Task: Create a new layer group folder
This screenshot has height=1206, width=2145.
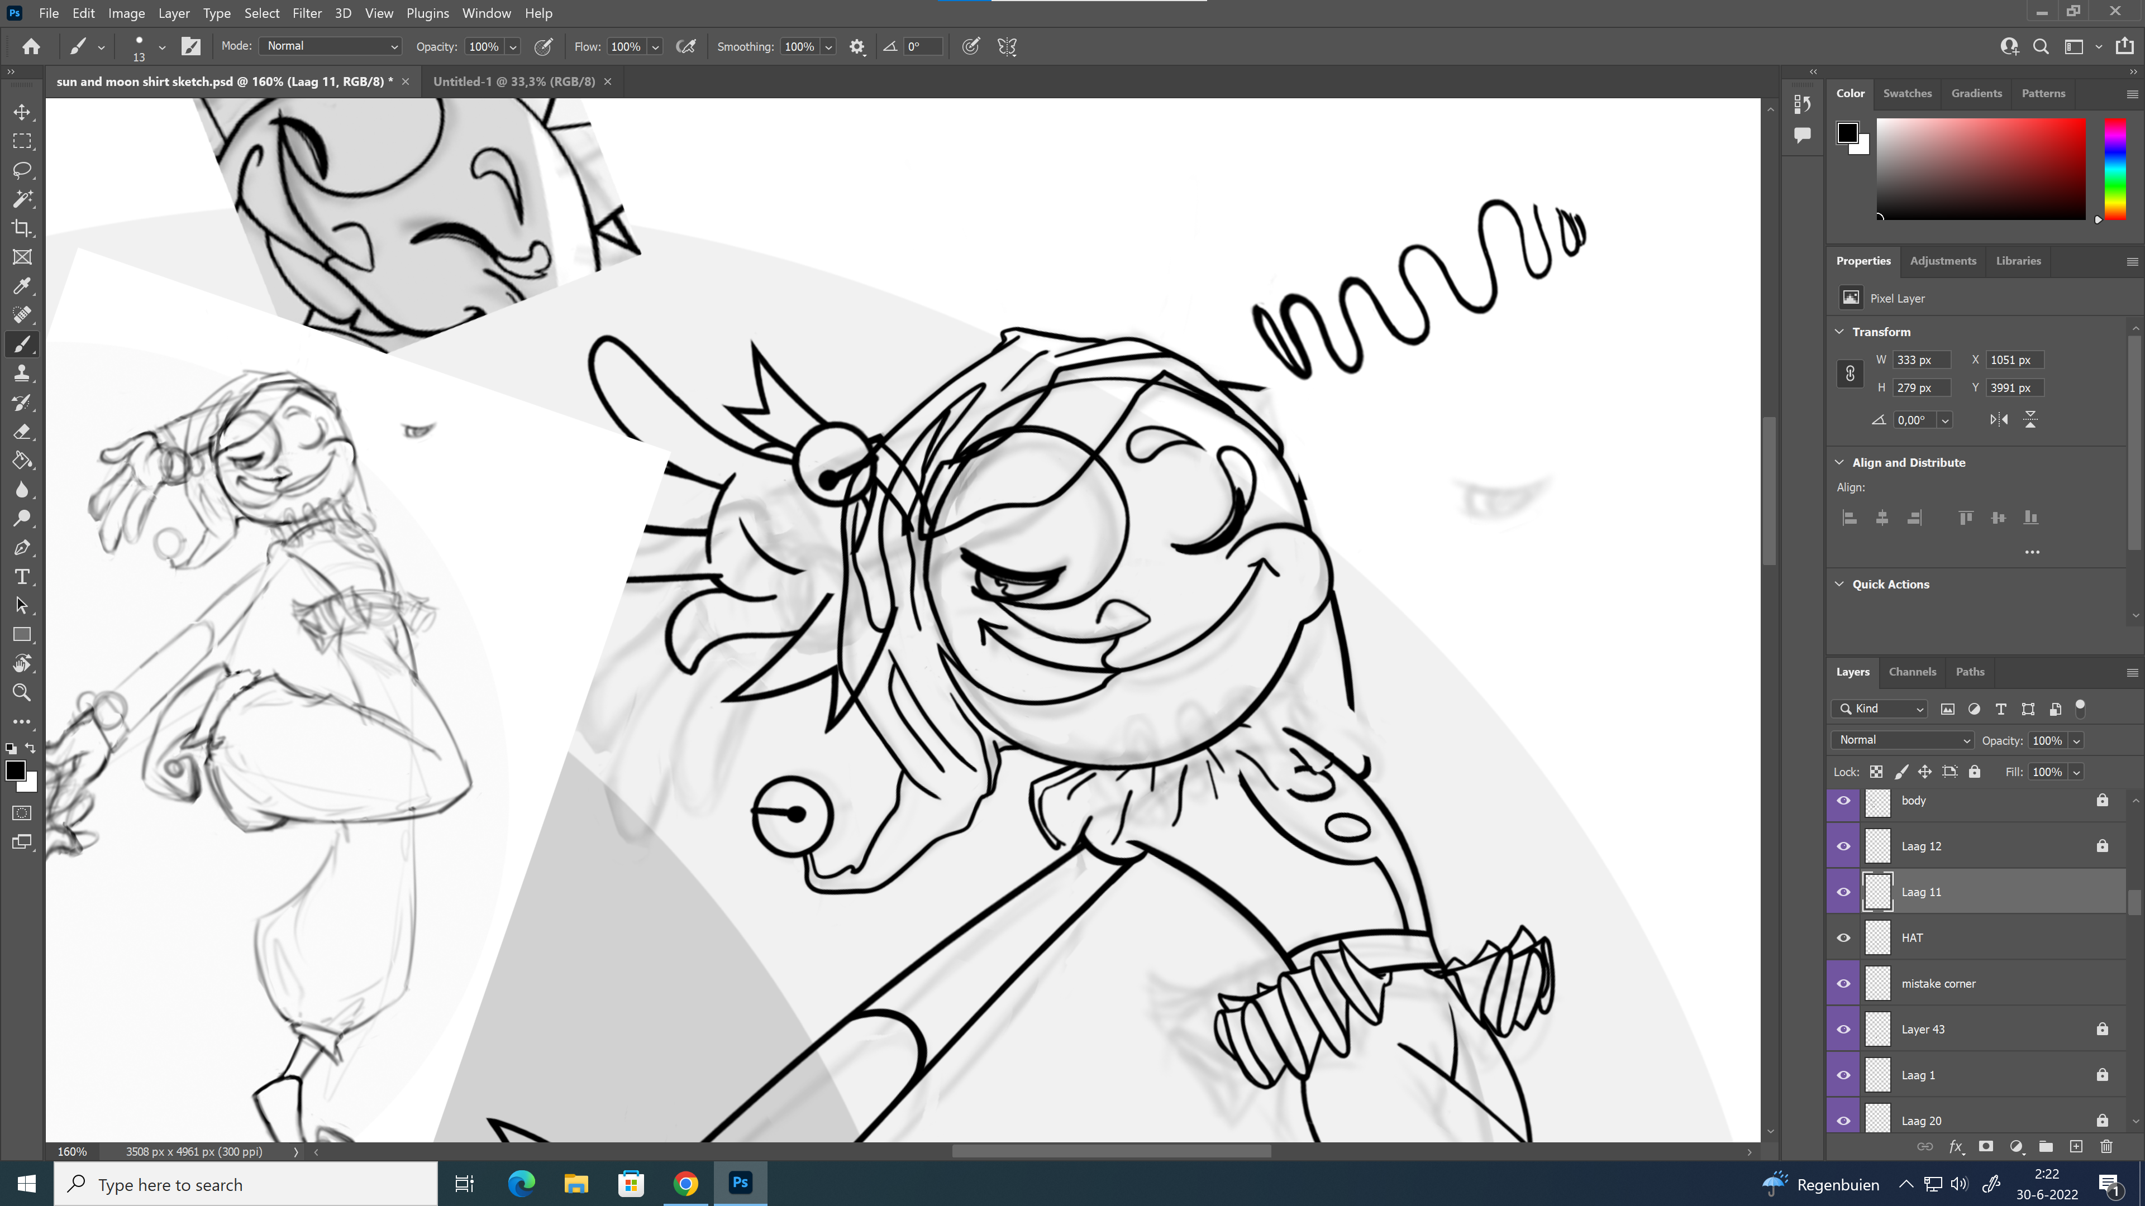Action: 2046,1147
